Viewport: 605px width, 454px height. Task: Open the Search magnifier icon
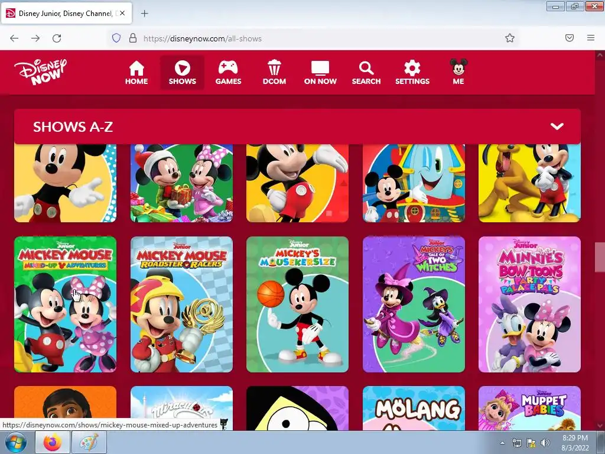point(366,73)
